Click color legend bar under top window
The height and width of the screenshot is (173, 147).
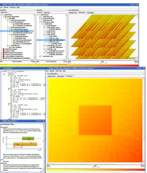69,65
